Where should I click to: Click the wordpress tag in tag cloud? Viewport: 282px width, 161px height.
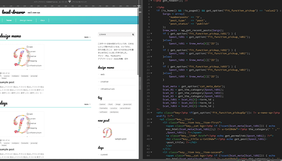114,112
